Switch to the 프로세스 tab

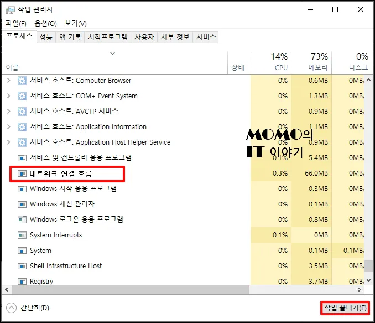[19, 36]
